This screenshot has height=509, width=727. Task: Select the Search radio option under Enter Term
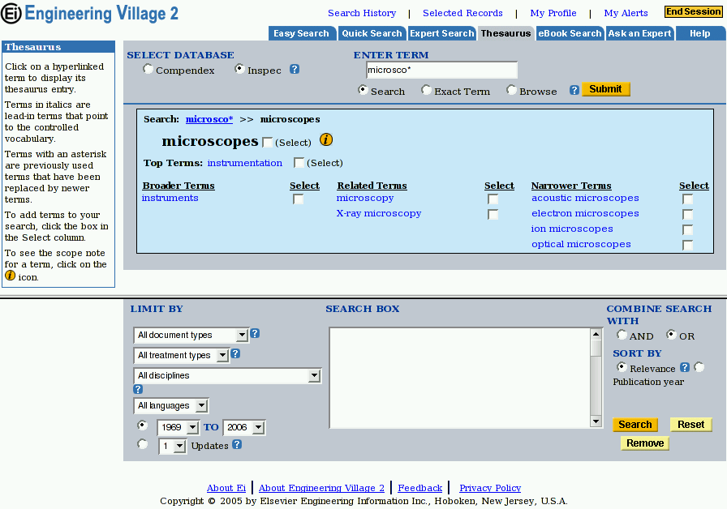363,90
